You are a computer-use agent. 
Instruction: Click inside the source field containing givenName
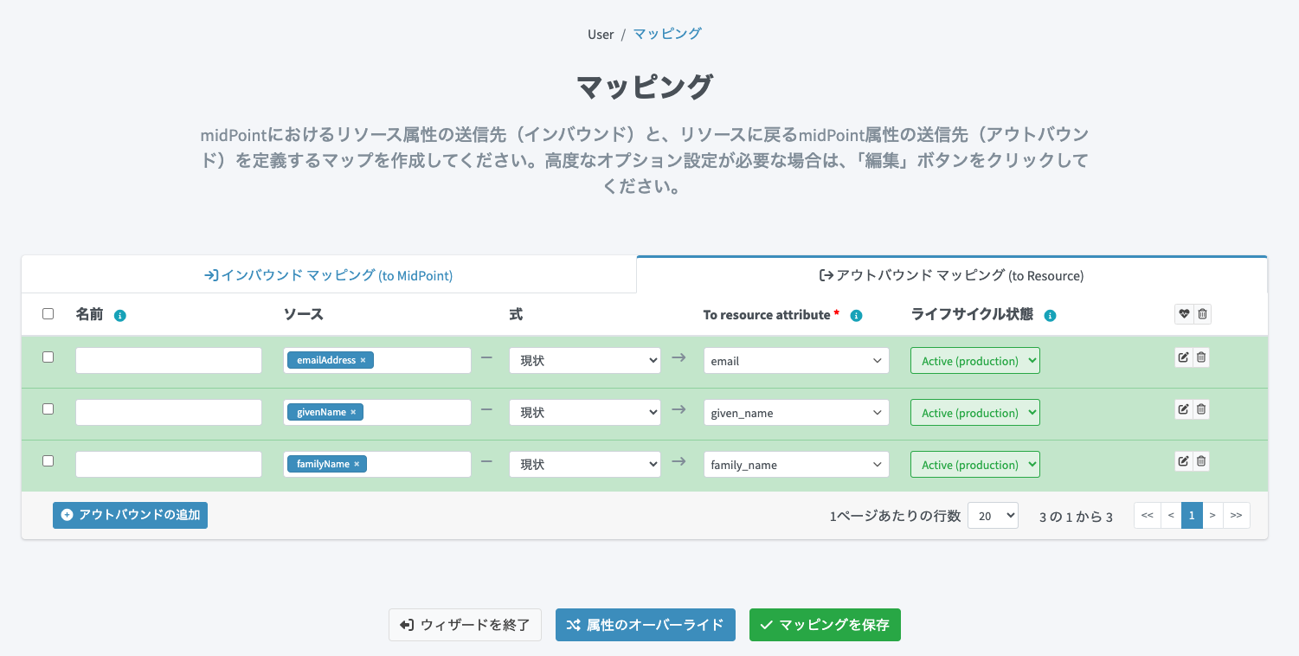coord(377,413)
